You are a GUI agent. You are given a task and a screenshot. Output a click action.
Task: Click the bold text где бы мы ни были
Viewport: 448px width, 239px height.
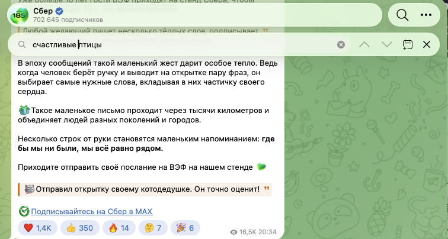click(x=146, y=144)
